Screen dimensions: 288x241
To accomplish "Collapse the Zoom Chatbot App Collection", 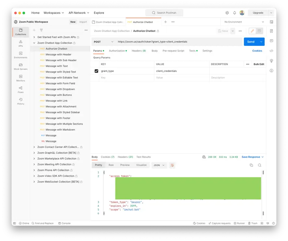I will (34, 43).
